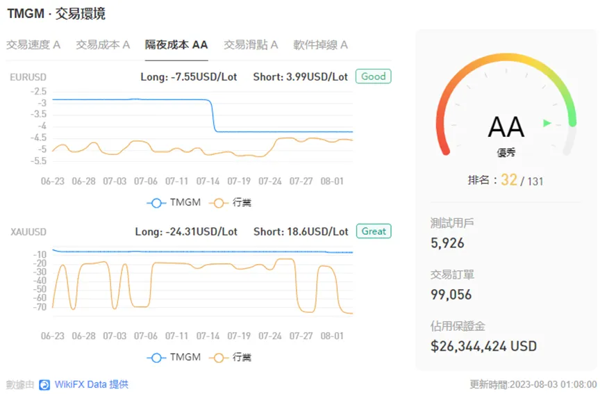Click the 07-14 date on EURUSD axis

[208, 181]
